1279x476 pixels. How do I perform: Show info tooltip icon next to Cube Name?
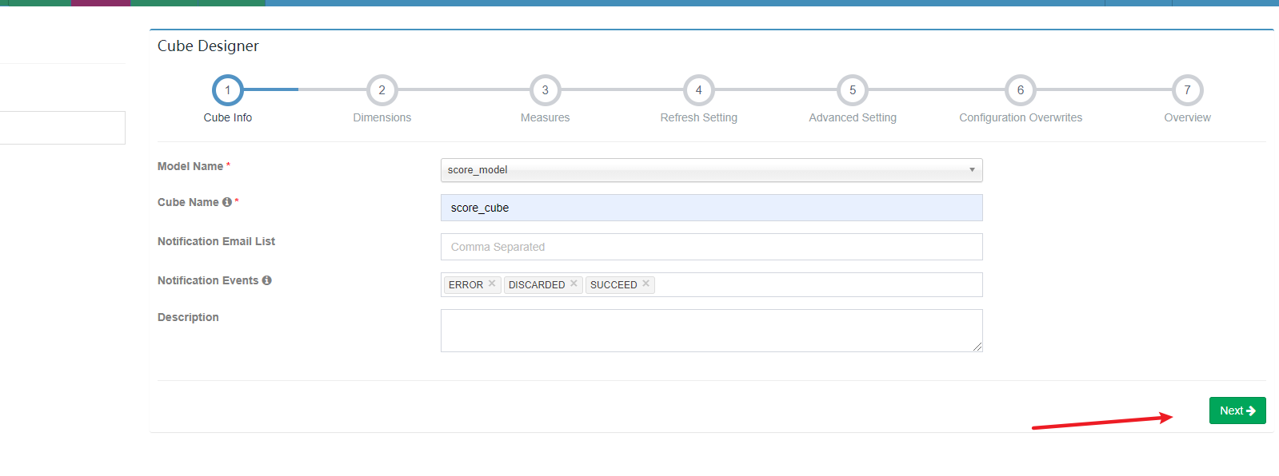227,202
